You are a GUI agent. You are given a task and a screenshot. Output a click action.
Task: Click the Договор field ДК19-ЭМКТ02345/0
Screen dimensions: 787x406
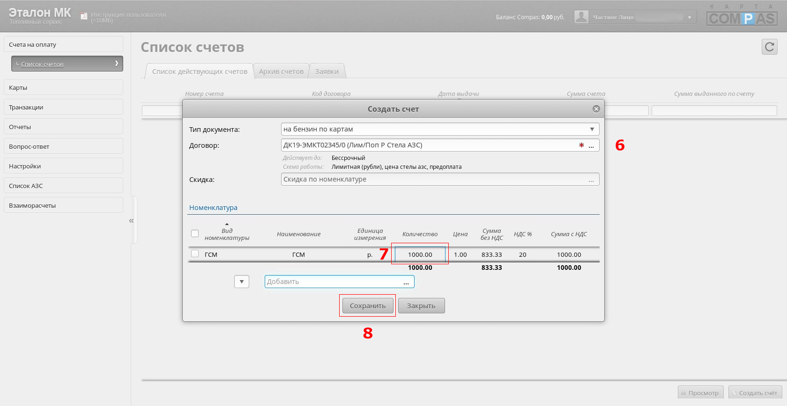440,145
